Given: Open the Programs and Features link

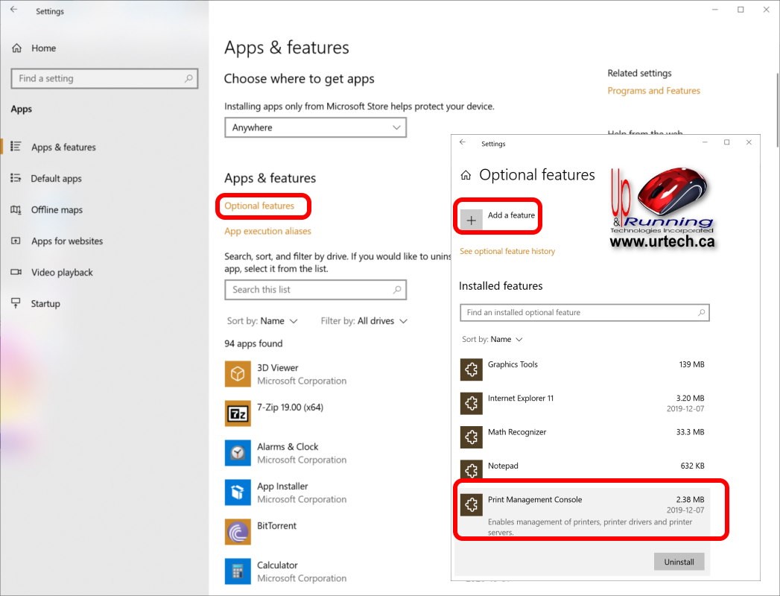Looking at the screenshot, I should [653, 91].
